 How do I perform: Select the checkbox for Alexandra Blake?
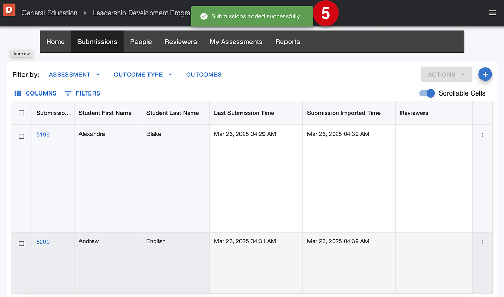[21, 136]
